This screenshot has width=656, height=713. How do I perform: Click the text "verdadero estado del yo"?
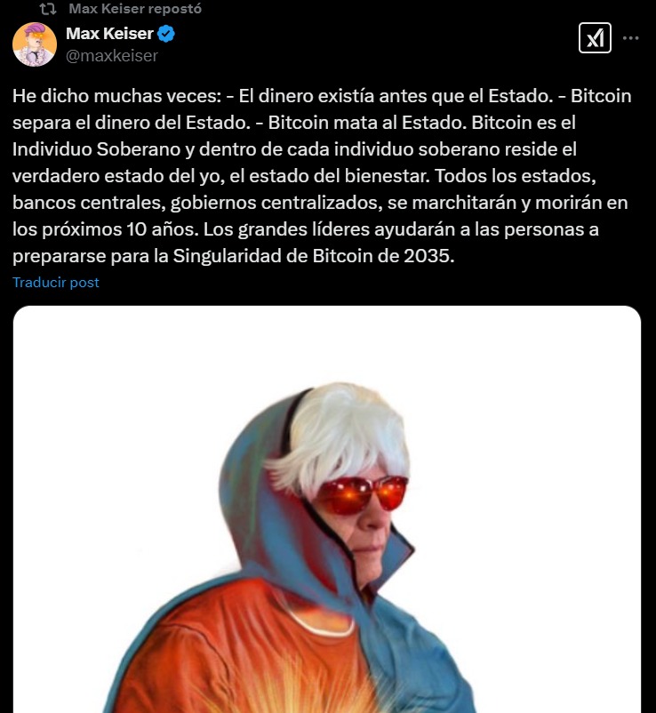click(x=118, y=176)
